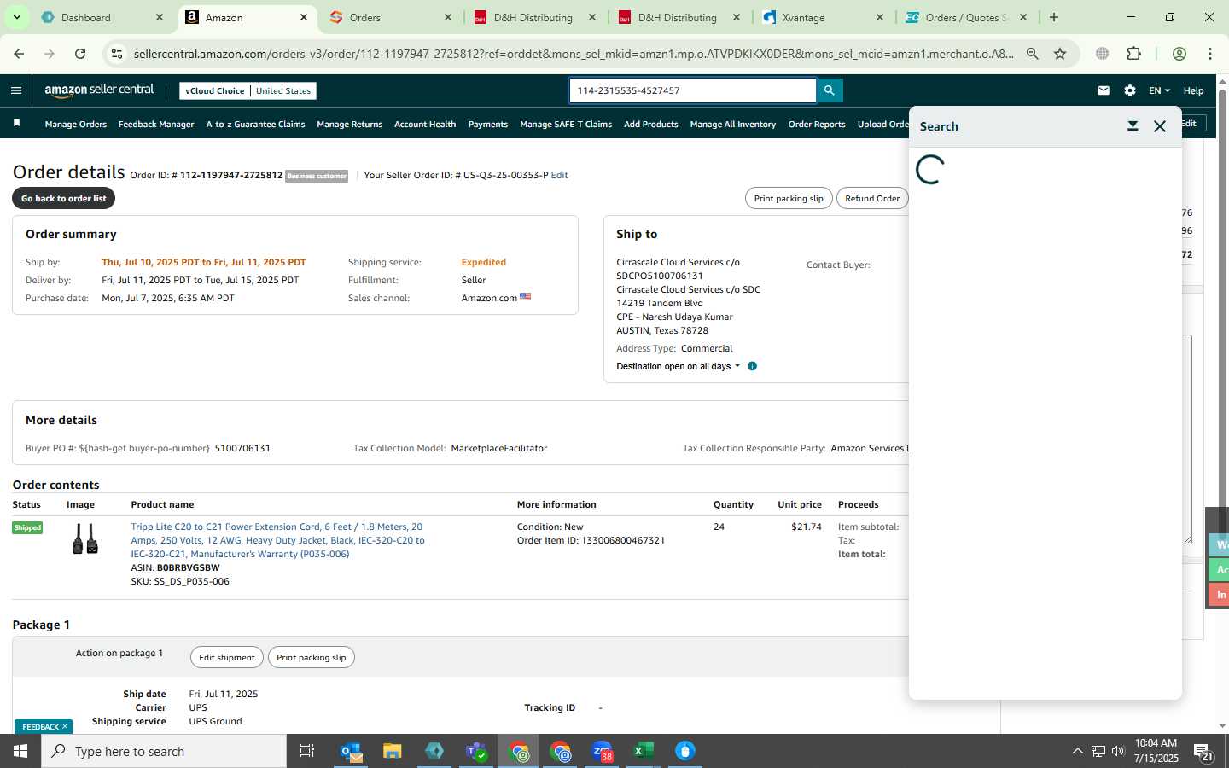Open the browser zoom magnifier icon

(x=1032, y=54)
